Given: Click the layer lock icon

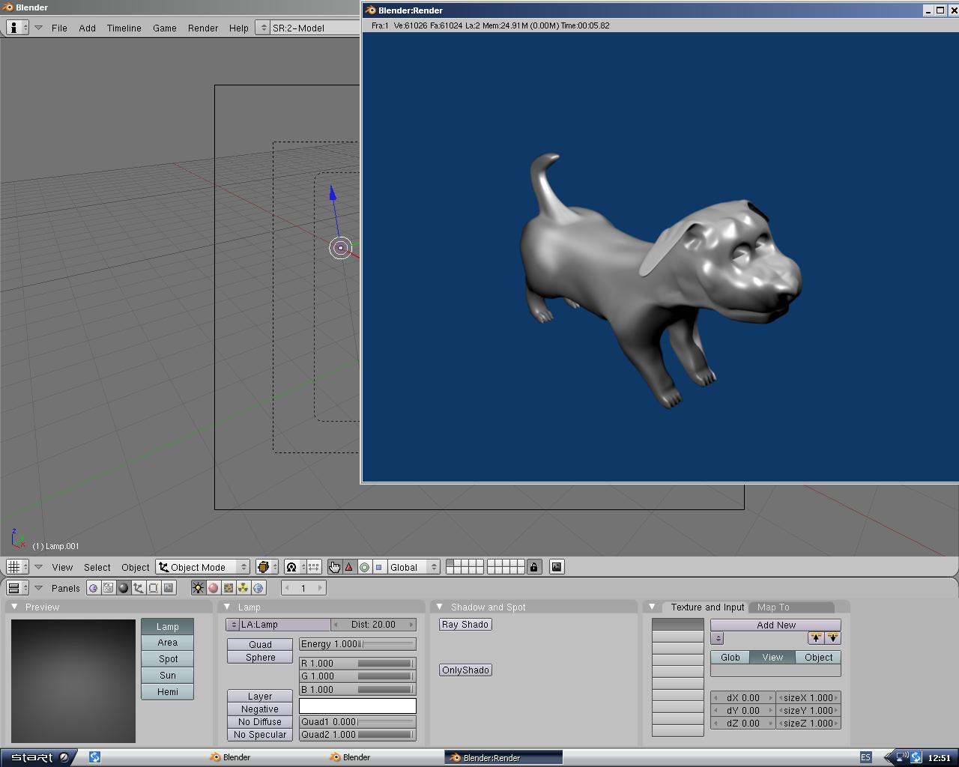Looking at the screenshot, I should [x=533, y=567].
